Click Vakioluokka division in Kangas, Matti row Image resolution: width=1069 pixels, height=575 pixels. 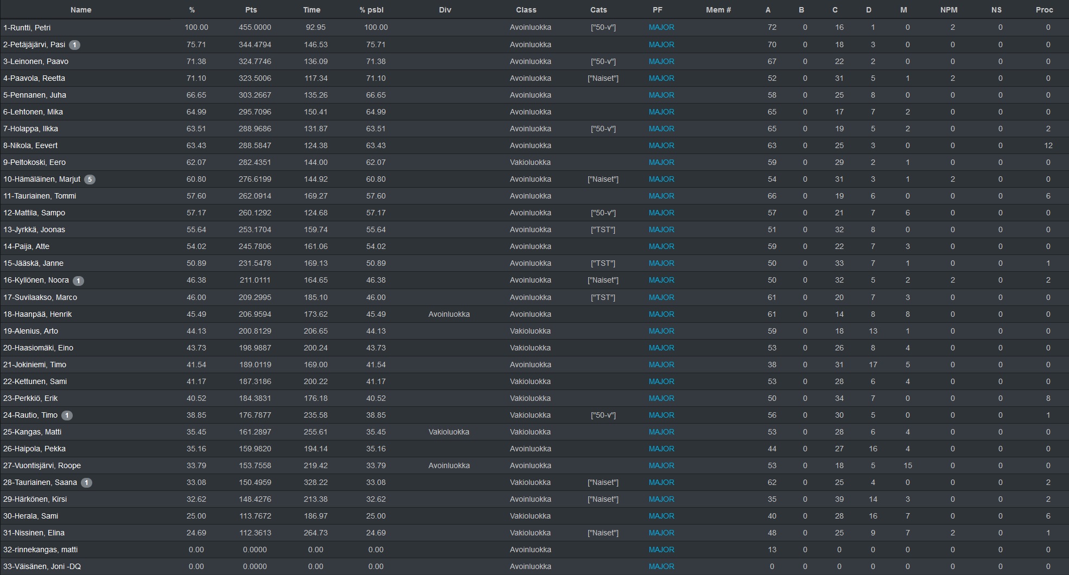449,432
